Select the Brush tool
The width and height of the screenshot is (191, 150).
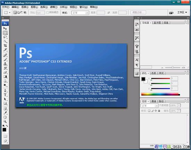click(5, 60)
